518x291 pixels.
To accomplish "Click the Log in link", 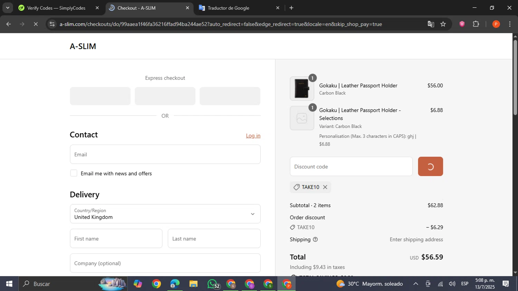I will [x=253, y=136].
